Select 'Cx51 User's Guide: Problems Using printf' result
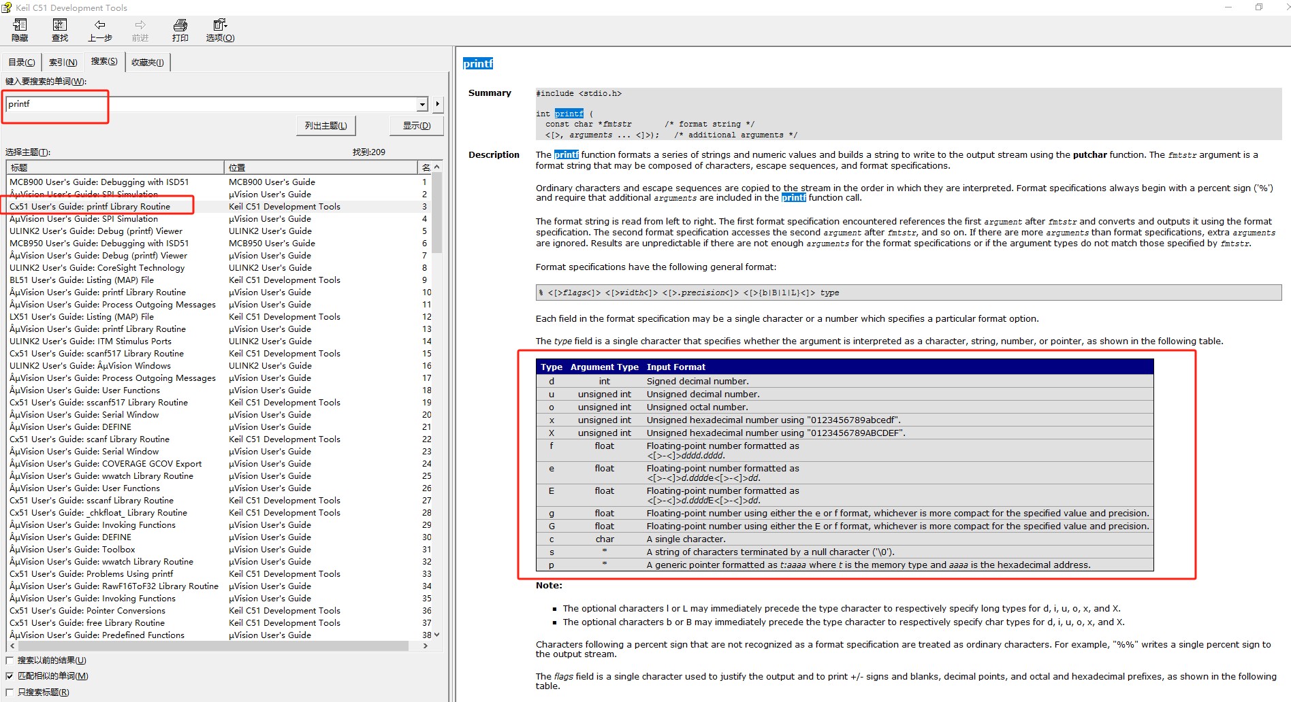This screenshot has height=702, width=1291. click(91, 574)
